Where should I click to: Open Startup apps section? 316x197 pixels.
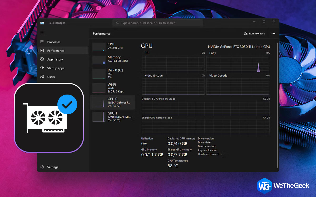pos(63,68)
